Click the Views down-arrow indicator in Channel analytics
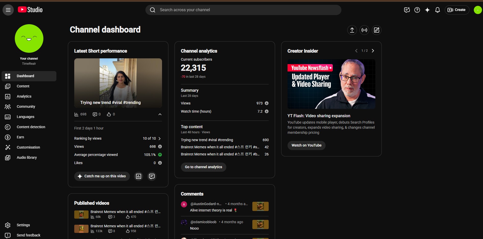This screenshot has height=239, width=483. [267, 103]
